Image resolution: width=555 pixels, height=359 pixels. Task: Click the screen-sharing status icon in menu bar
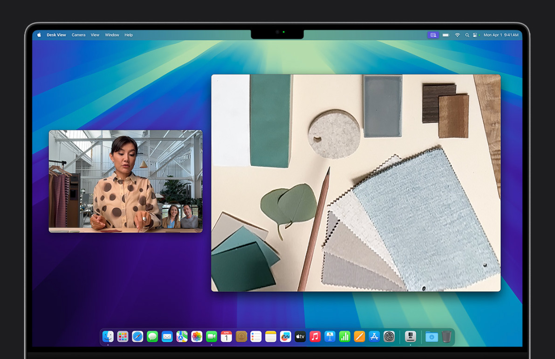tap(433, 35)
